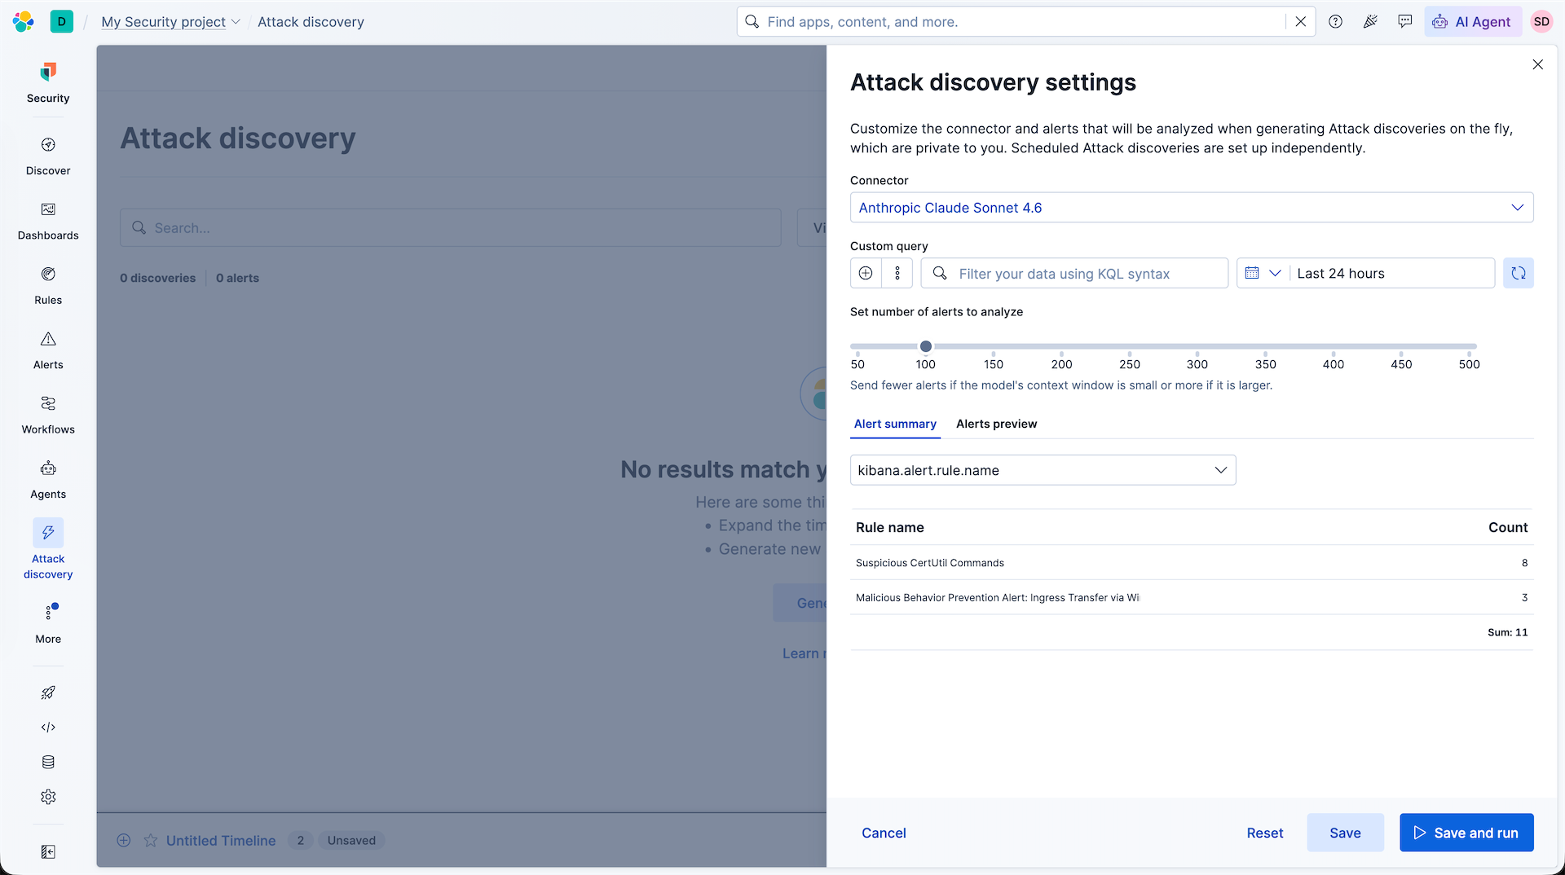Refresh the custom query results

point(1519,274)
